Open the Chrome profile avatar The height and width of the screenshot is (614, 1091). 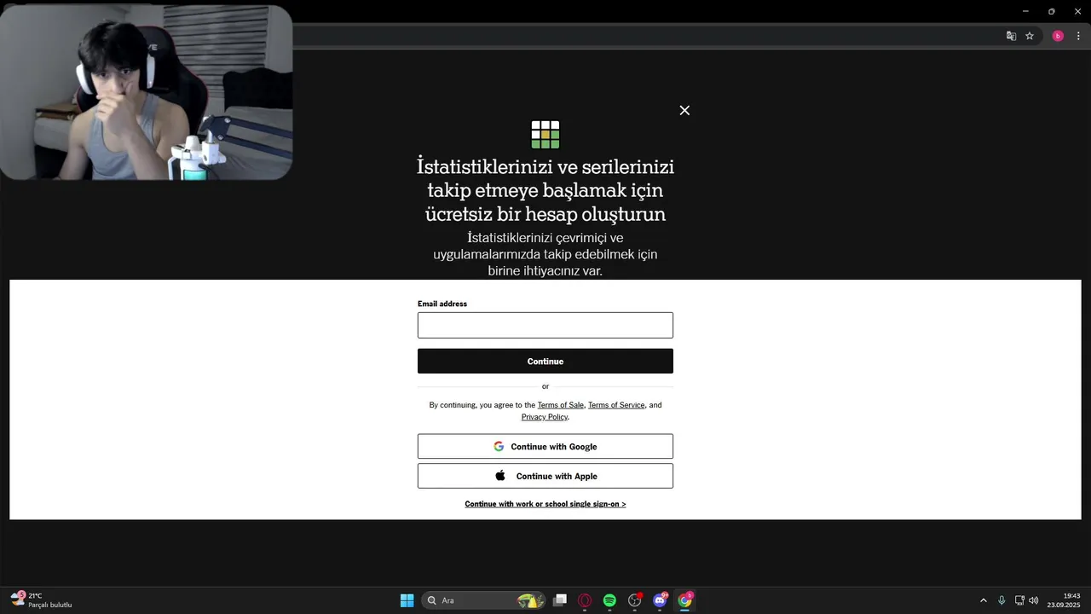click(1058, 36)
